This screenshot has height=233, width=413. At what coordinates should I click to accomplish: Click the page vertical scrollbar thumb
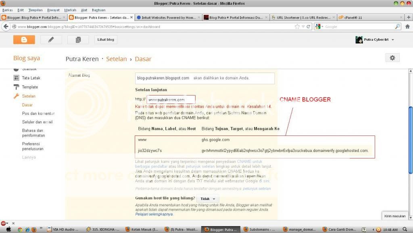[x=410, y=140]
